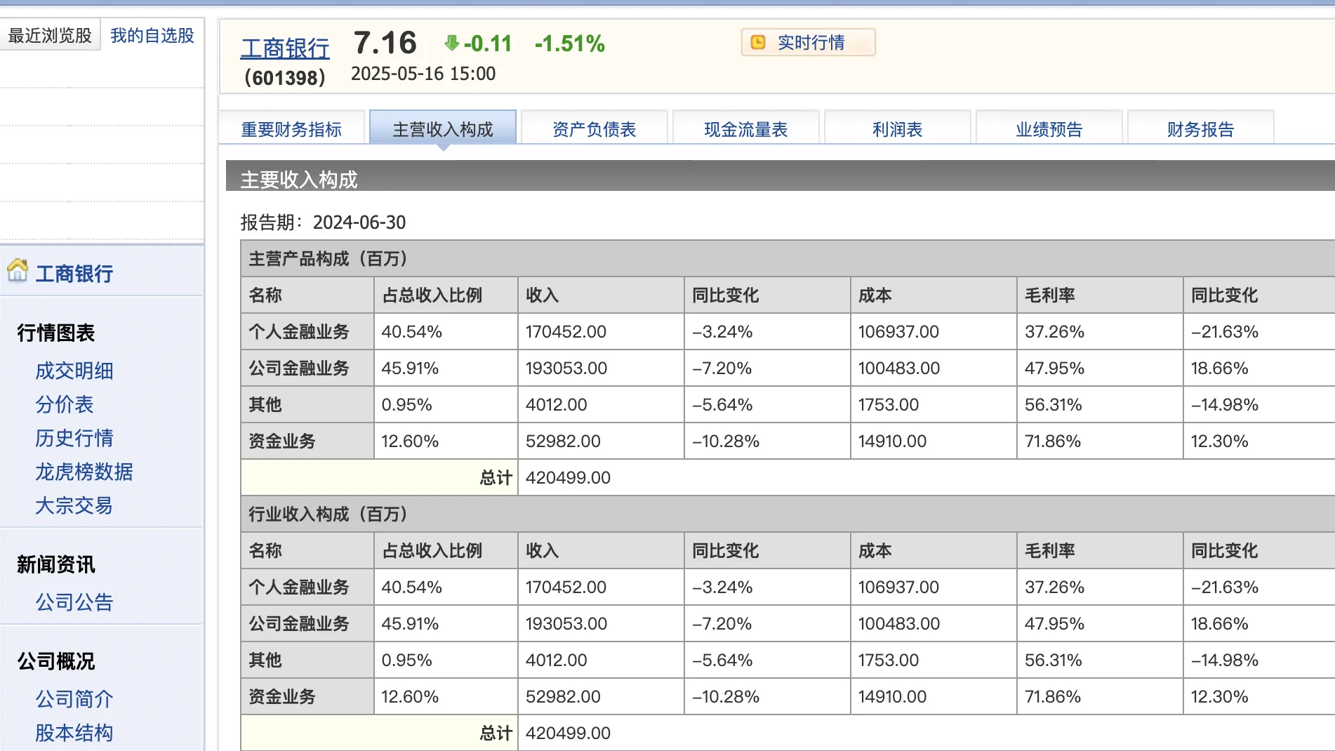The image size is (1335, 751).
Task: Click the percent change -1.51%
Action: click(x=569, y=44)
